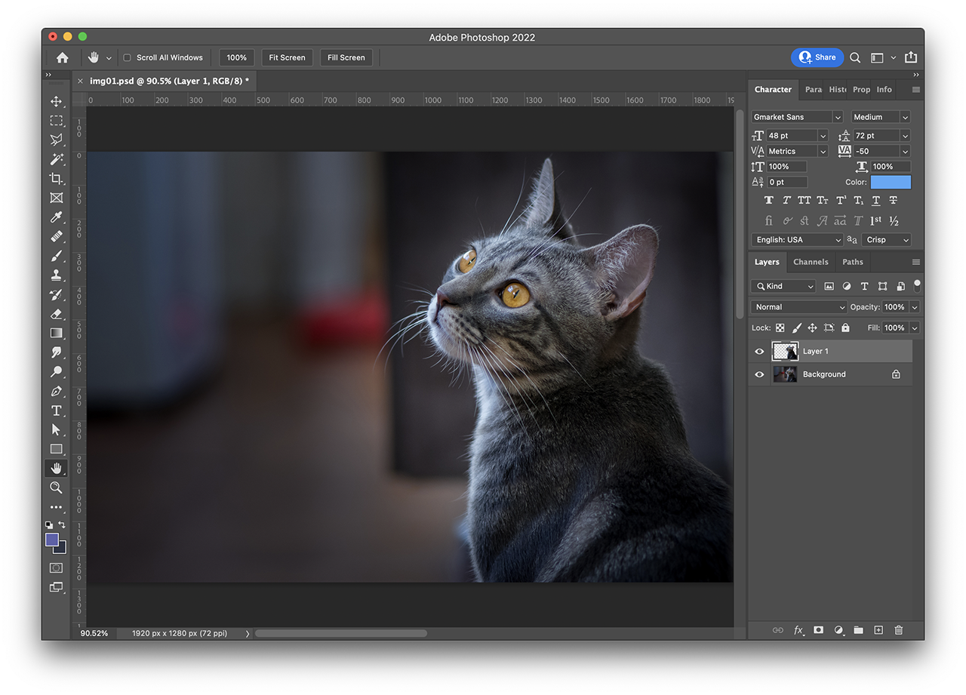Image resolution: width=966 pixels, height=695 pixels.
Task: Toggle All Caps text style
Action: click(804, 201)
